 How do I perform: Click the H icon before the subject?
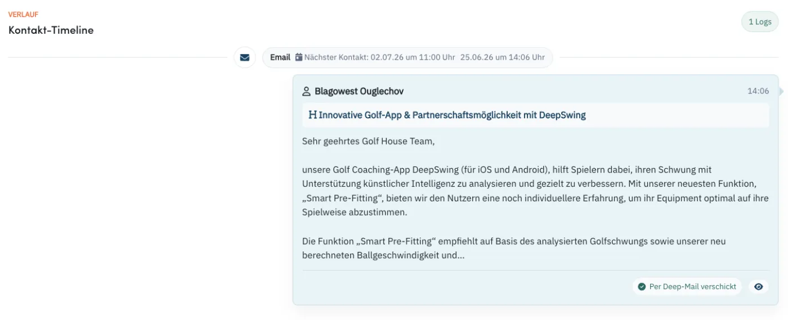[312, 115]
